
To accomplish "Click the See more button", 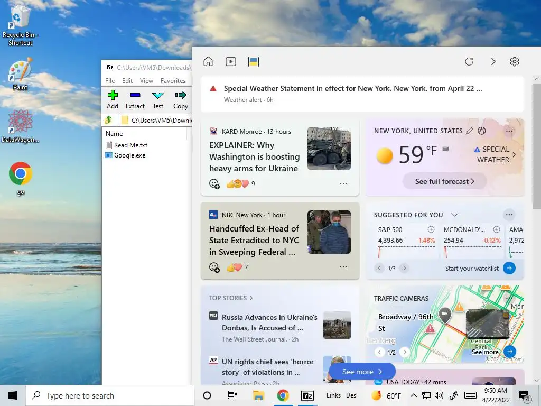I will pos(362,372).
